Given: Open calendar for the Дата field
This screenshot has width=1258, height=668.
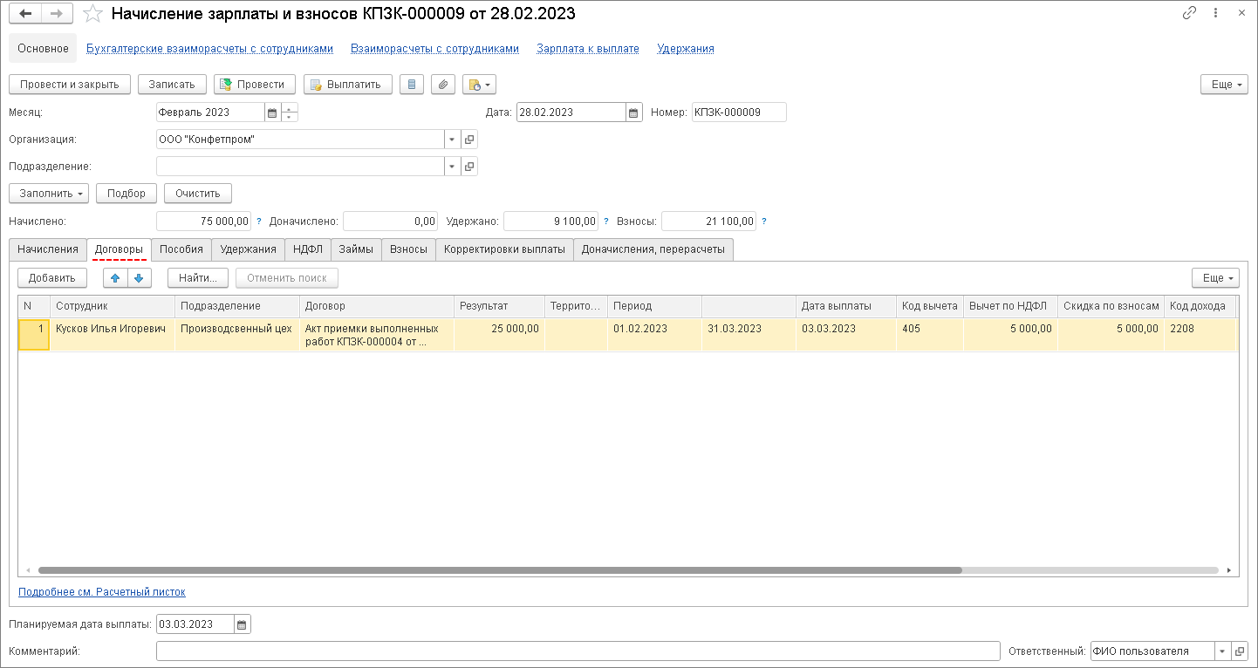Looking at the screenshot, I should [634, 112].
